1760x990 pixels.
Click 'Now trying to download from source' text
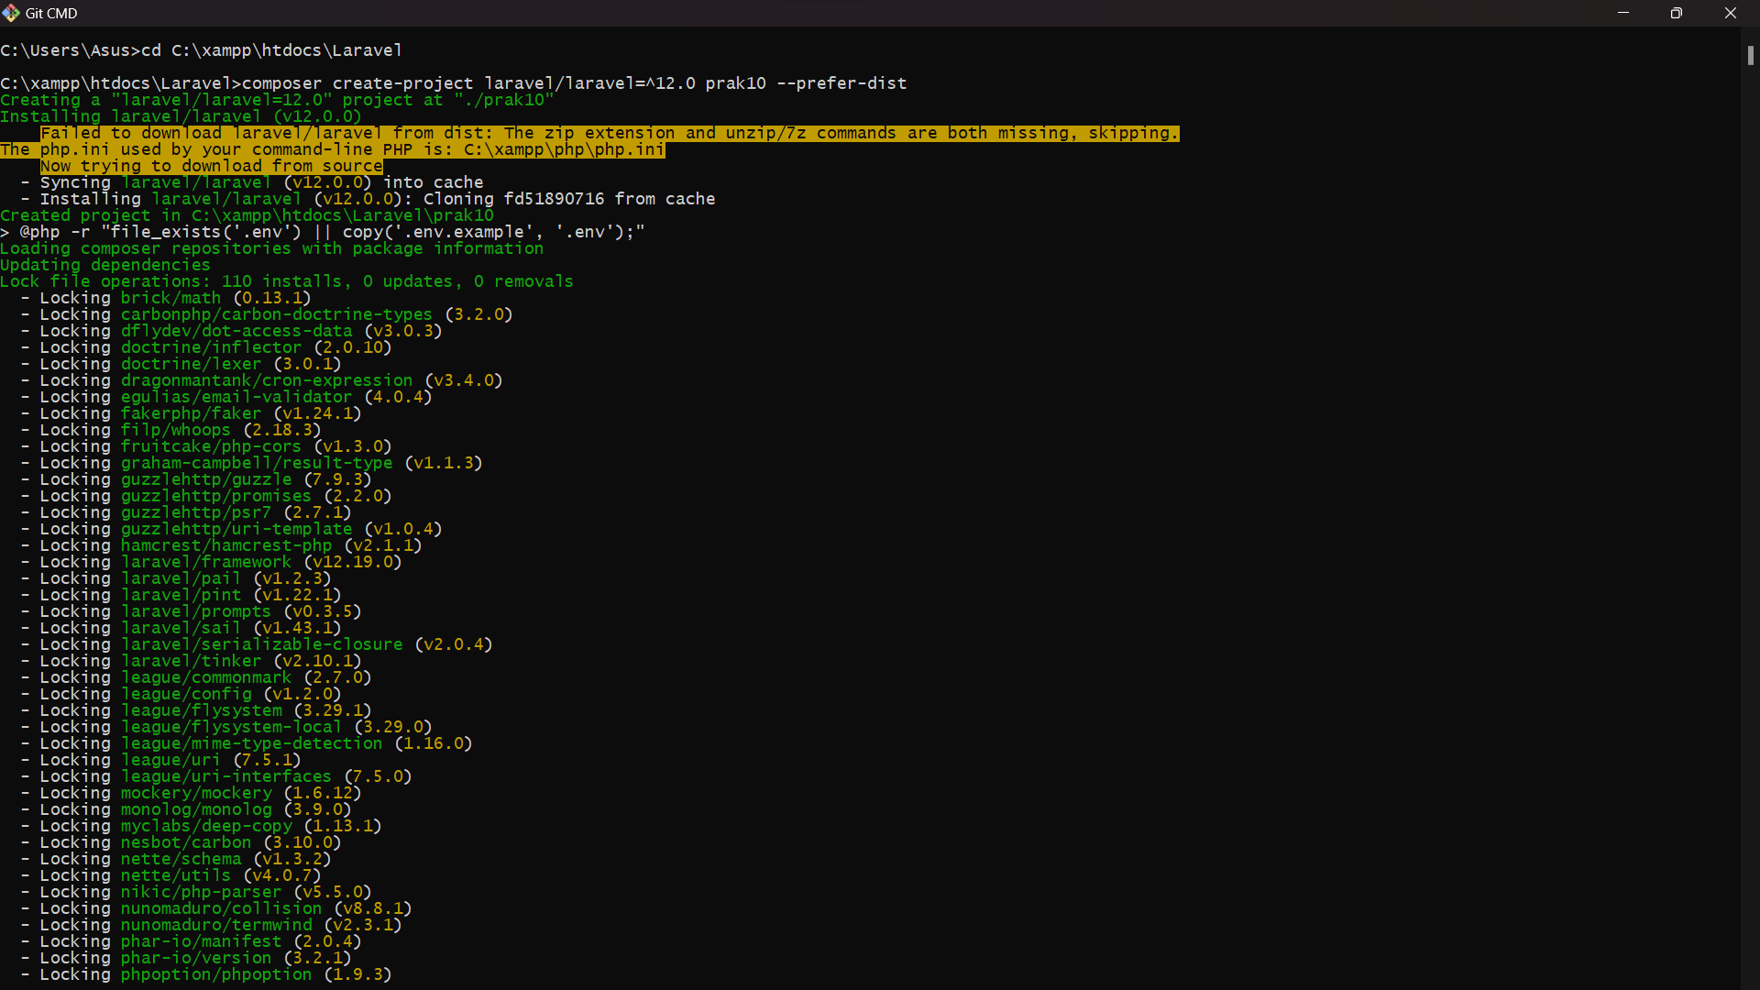(x=211, y=166)
